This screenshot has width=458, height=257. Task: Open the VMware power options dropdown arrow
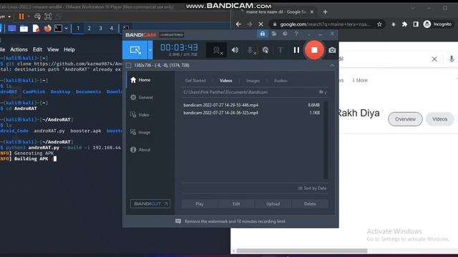(x=29, y=16)
